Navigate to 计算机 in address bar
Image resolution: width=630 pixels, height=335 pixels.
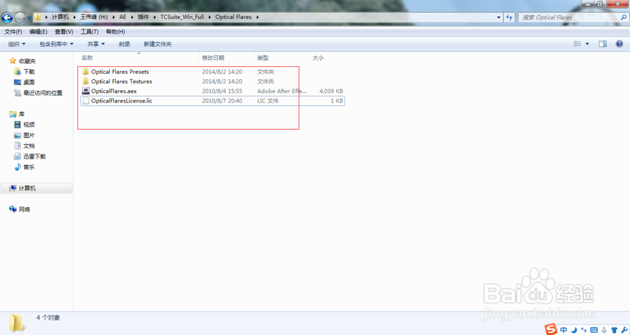point(60,17)
